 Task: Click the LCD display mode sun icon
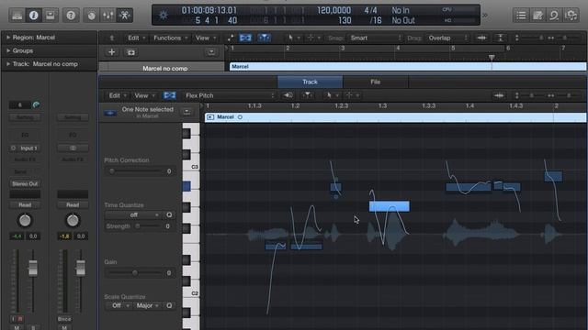point(164,16)
